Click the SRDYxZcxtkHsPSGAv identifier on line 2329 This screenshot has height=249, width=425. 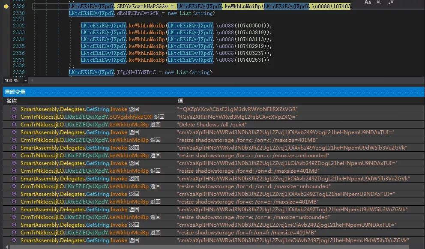[142, 6]
